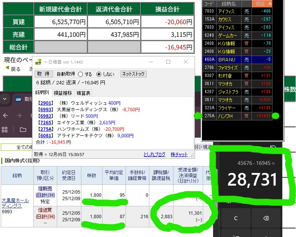The width and height of the screenshot is (296, 237).
Task: Select the する auto-fetch radio button
Action: point(80,74)
